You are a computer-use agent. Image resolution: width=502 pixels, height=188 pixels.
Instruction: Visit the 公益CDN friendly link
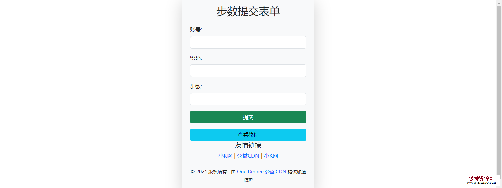248,156
